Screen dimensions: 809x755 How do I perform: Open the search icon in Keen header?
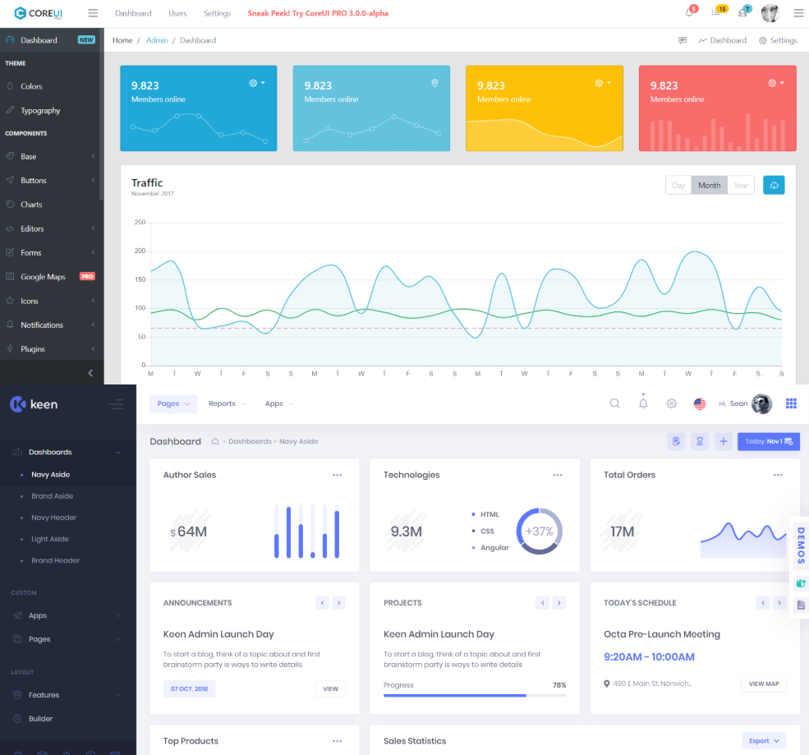tap(614, 403)
